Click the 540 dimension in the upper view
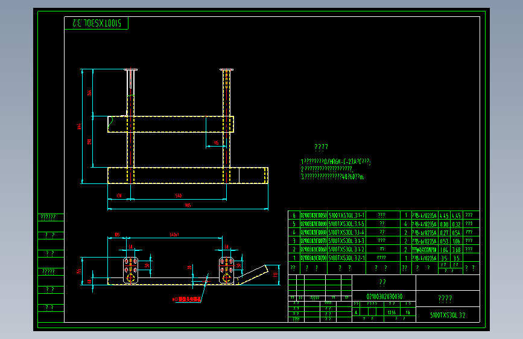Image resolution: width=523 pixels, height=339 pixels. coord(179,196)
